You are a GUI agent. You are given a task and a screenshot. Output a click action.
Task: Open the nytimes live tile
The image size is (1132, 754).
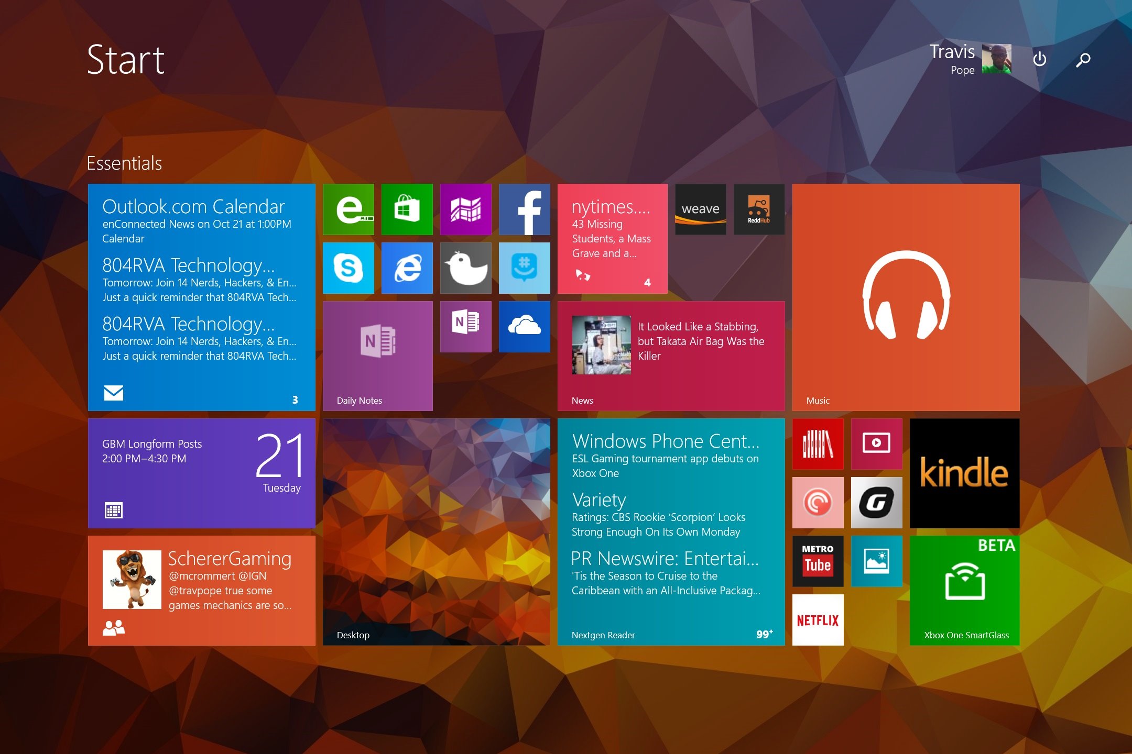(613, 239)
